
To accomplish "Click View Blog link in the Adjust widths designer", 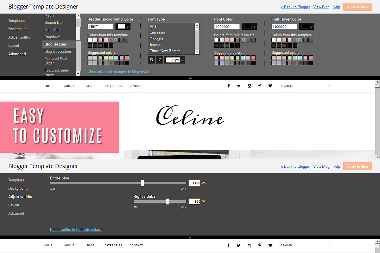I will [x=321, y=166].
